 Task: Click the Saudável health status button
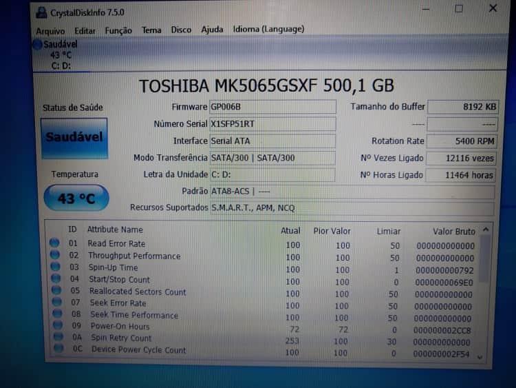(74, 138)
